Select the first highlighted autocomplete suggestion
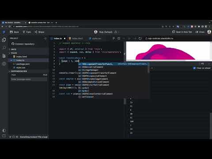 point(113,64)
